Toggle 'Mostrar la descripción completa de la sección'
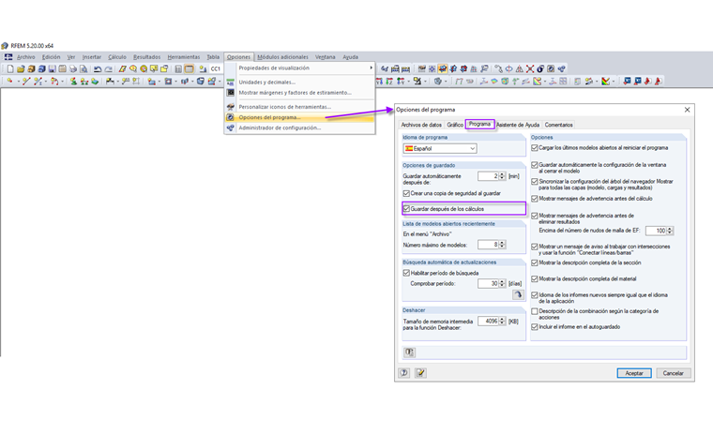The height and width of the screenshot is (435, 713). point(535,262)
